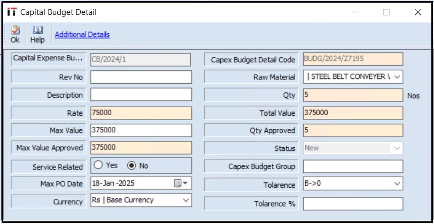Click the calendar icon in Max PO Date
Screen dimensions: 434x224
tap(179, 183)
